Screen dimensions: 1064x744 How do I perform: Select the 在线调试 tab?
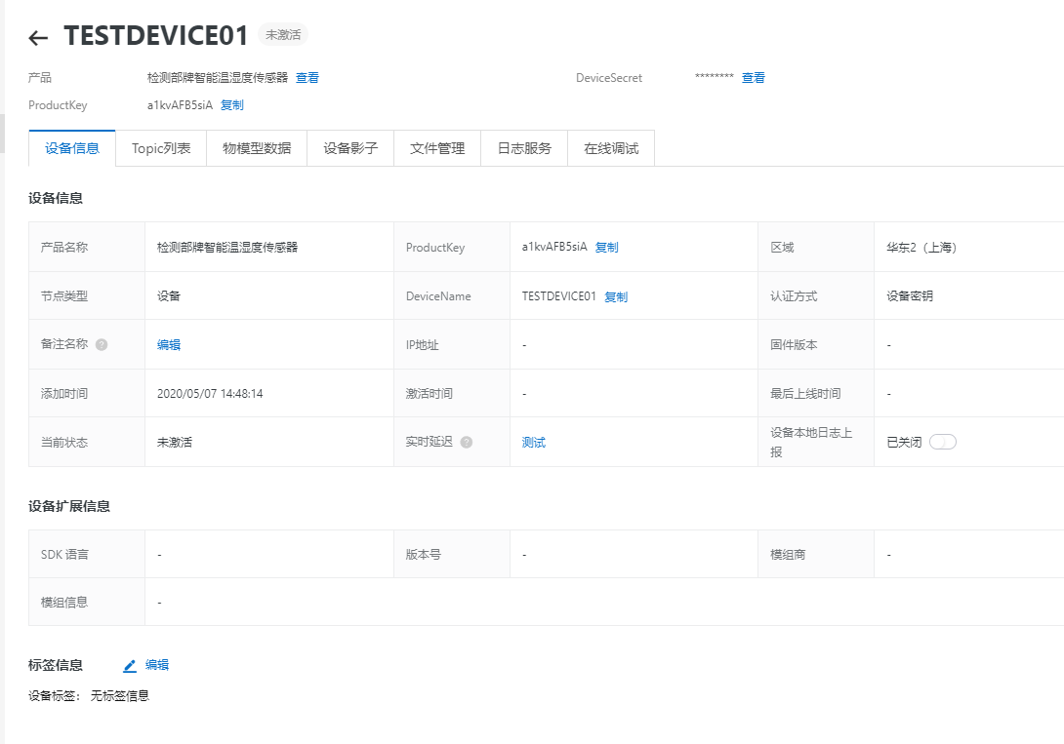pyautogui.click(x=611, y=148)
